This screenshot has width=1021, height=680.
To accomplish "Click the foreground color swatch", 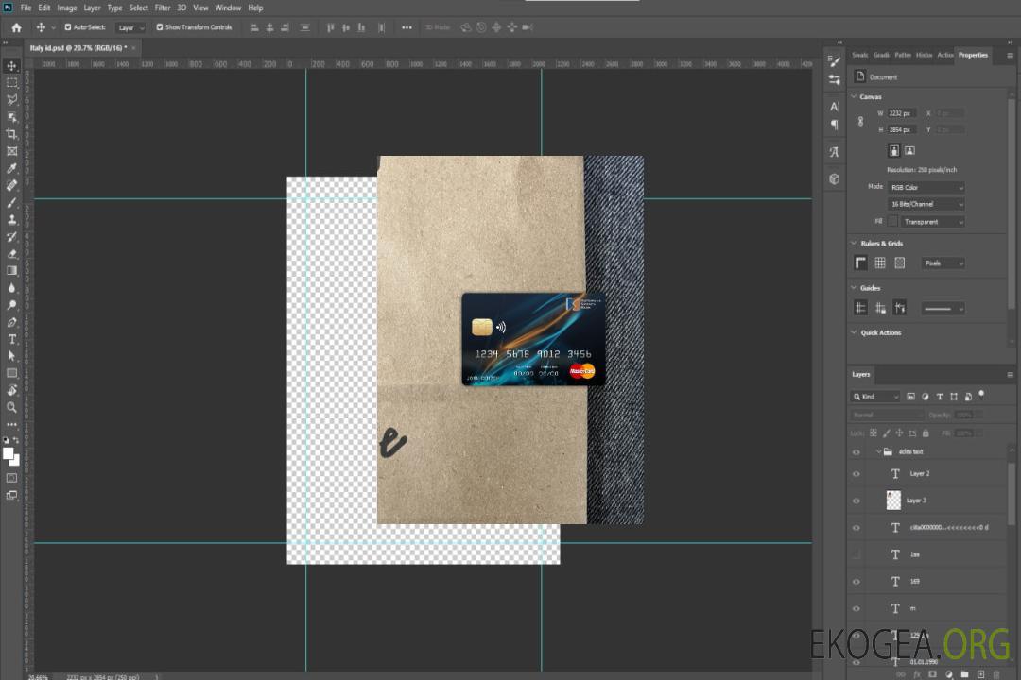I will point(9,453).
